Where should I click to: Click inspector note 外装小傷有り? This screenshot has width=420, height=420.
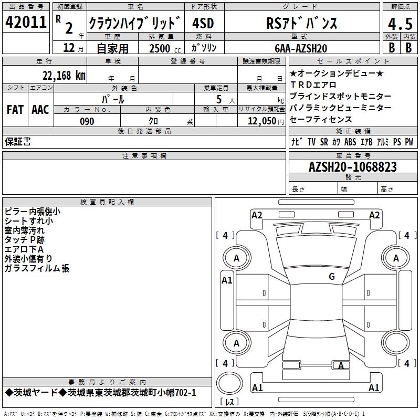click(x=28, y=258)
